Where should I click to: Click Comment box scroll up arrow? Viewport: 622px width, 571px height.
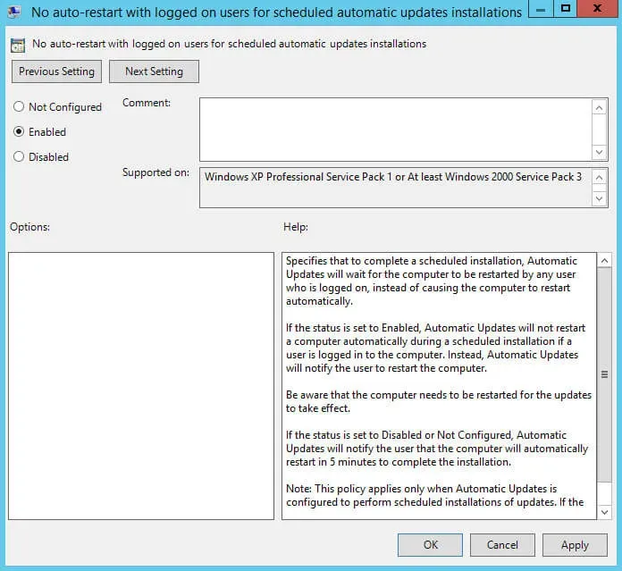(600, 107)
